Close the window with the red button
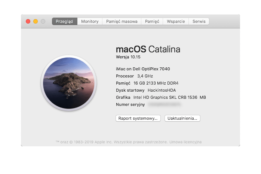 click(28, 21)
